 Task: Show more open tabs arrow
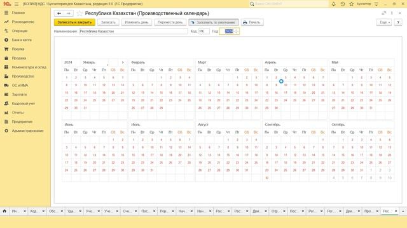click(403, 211)
